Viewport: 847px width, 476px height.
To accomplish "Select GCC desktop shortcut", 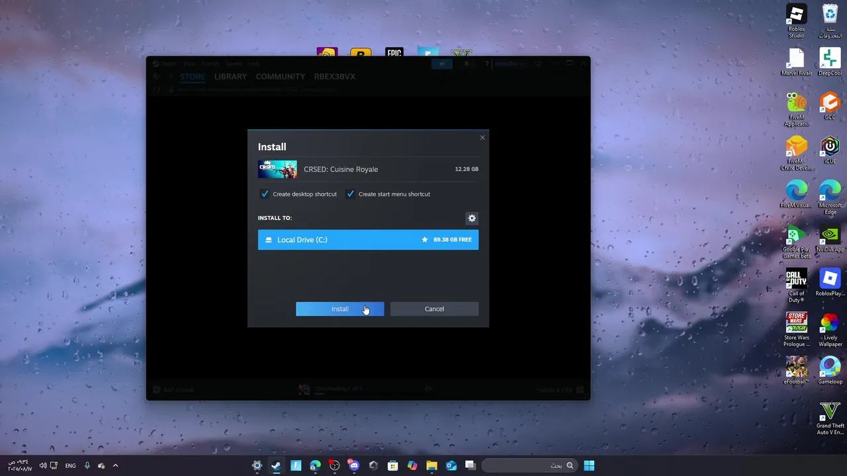I will [830, 106].
